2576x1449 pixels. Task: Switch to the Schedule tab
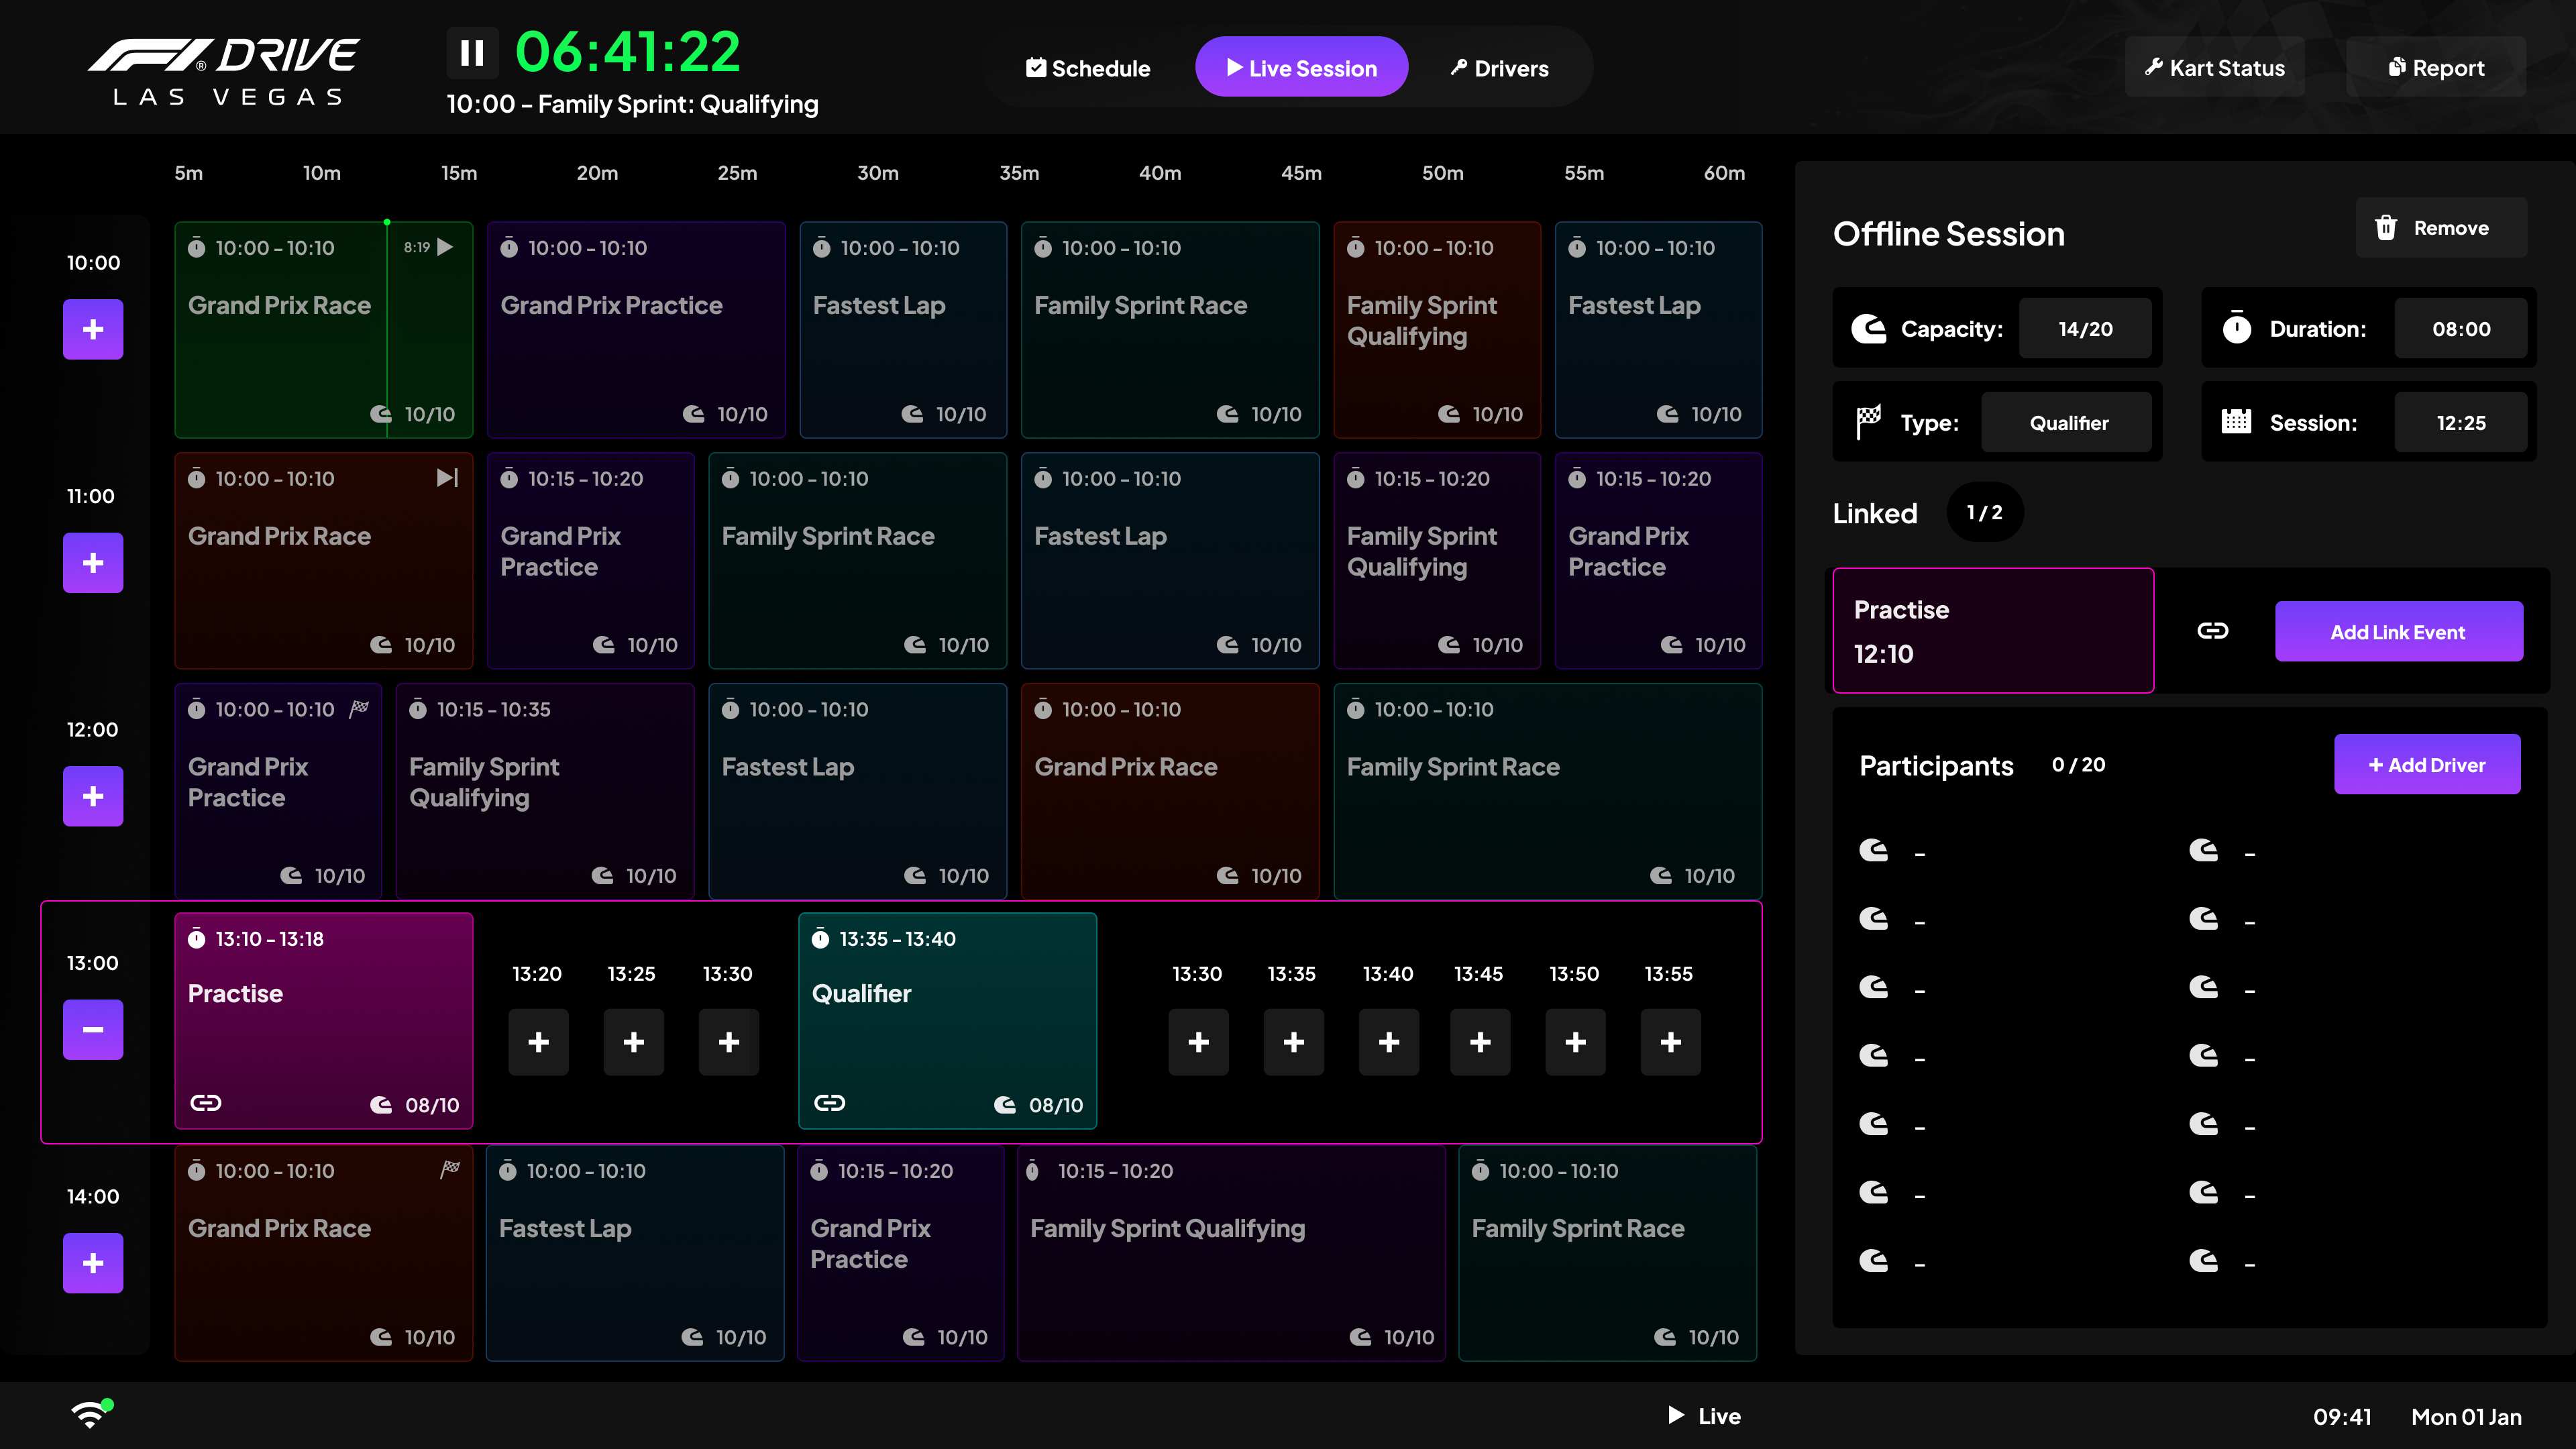[x=1088, y=68]
